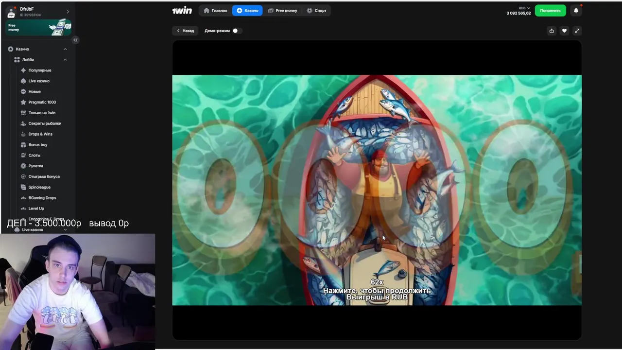Screen dimensions: 622x350
Task: Open the Free money tab in header
Action: (x=282, y=10)
